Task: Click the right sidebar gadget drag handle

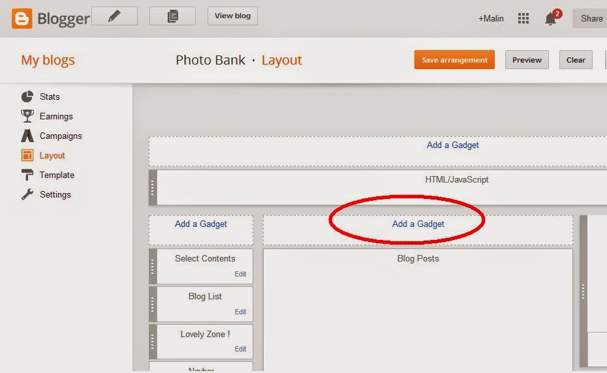Action: coord(583,291)
